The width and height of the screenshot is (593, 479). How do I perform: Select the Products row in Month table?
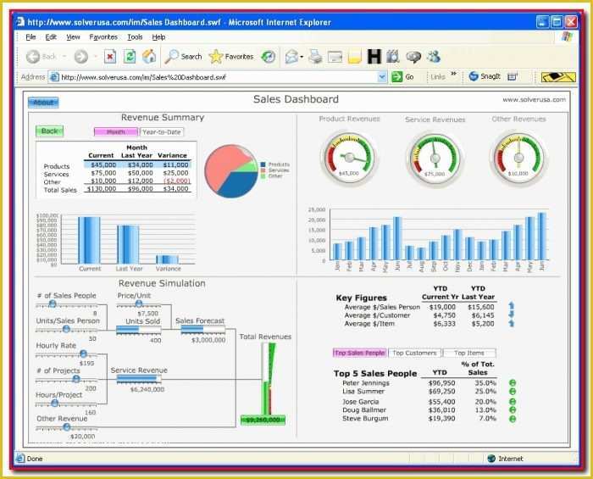[x=117, y=165]
